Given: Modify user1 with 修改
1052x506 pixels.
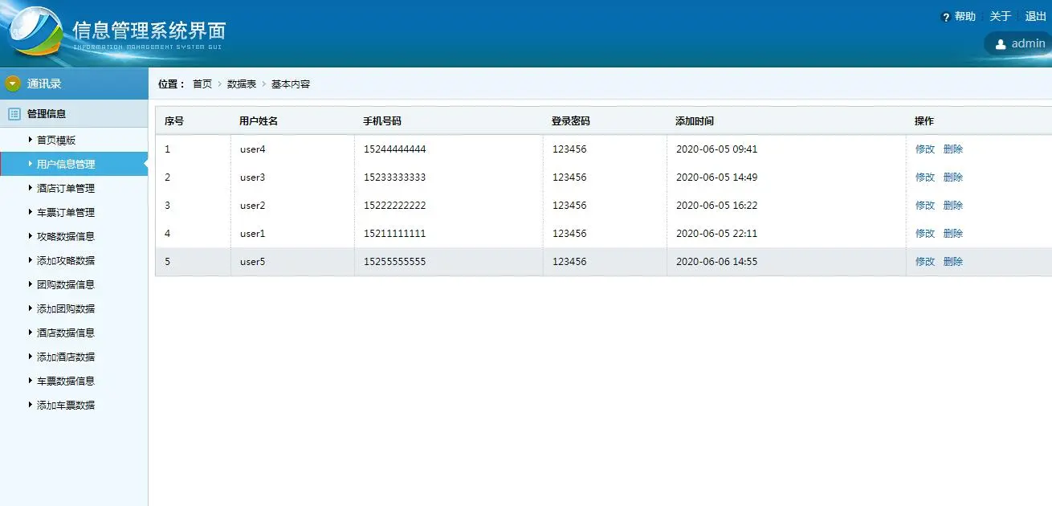Looking at the screenshot, I should point(925,233).
